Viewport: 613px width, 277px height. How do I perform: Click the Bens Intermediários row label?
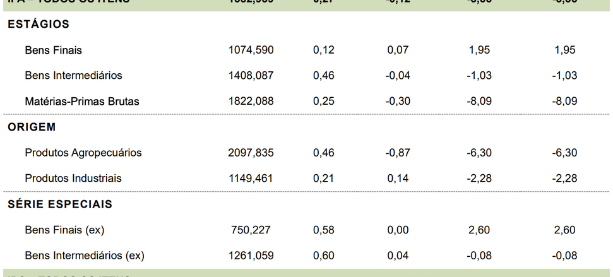tap(73, 76)
